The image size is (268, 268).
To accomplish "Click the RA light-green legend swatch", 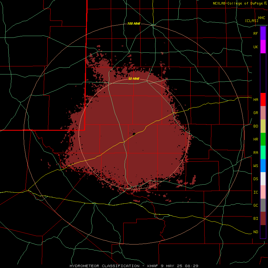I will pyautogui.click(x=263, y=152).
